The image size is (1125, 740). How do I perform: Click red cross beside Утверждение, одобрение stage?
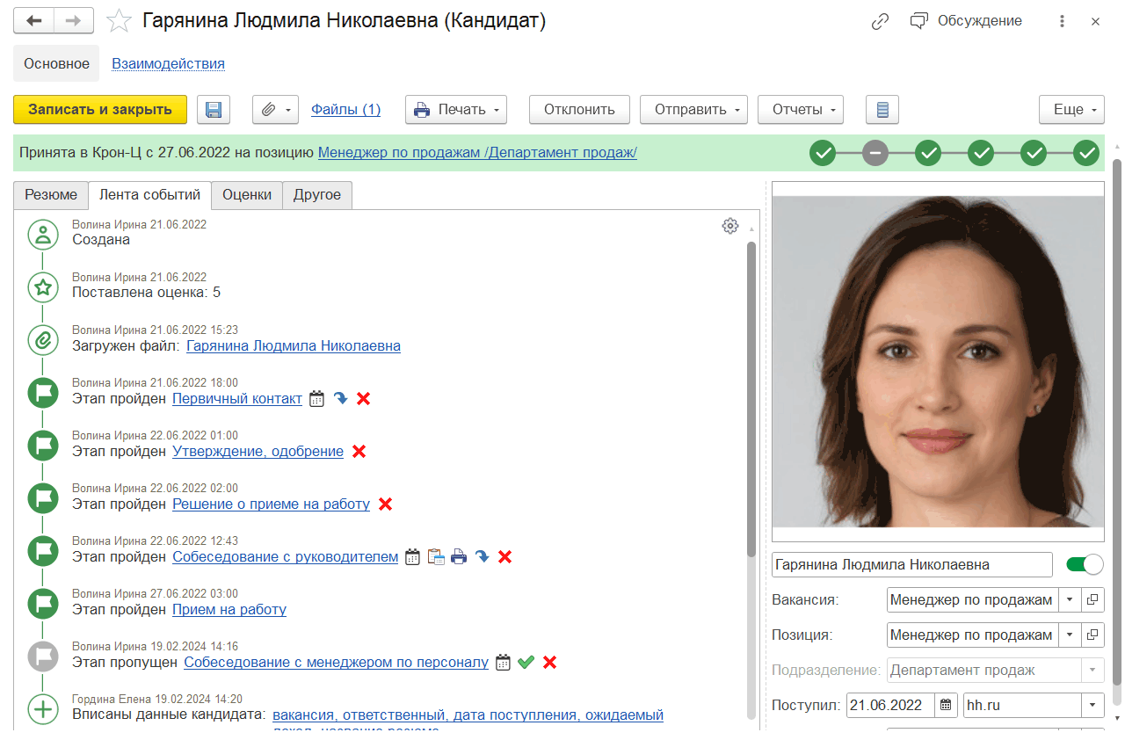[x=359, y=452]
